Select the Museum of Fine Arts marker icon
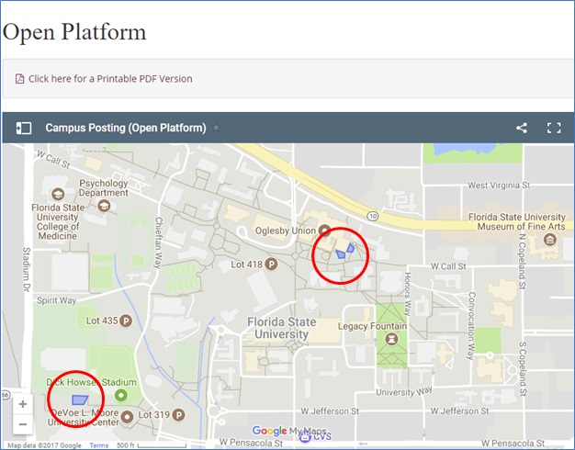The width and height of the screenshot is (575, 450). pyautogui.click(x=549, y=240)
